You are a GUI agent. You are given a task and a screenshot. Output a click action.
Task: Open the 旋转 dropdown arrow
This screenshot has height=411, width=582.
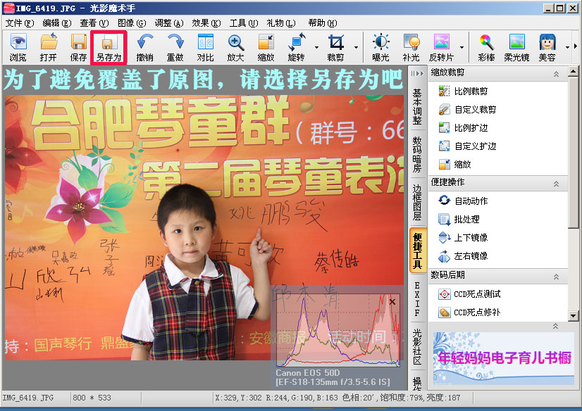[x=316, y=47]
